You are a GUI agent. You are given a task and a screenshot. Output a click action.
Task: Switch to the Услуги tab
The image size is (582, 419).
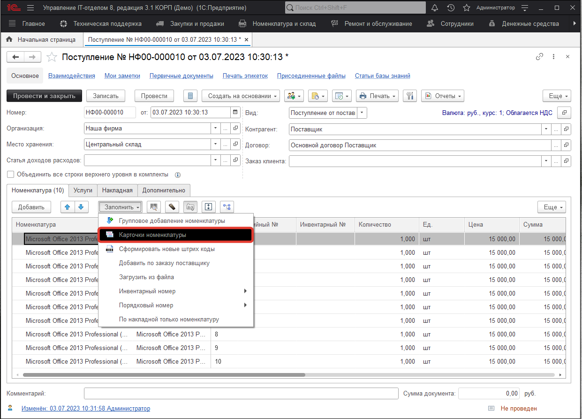tap(83, 190)
